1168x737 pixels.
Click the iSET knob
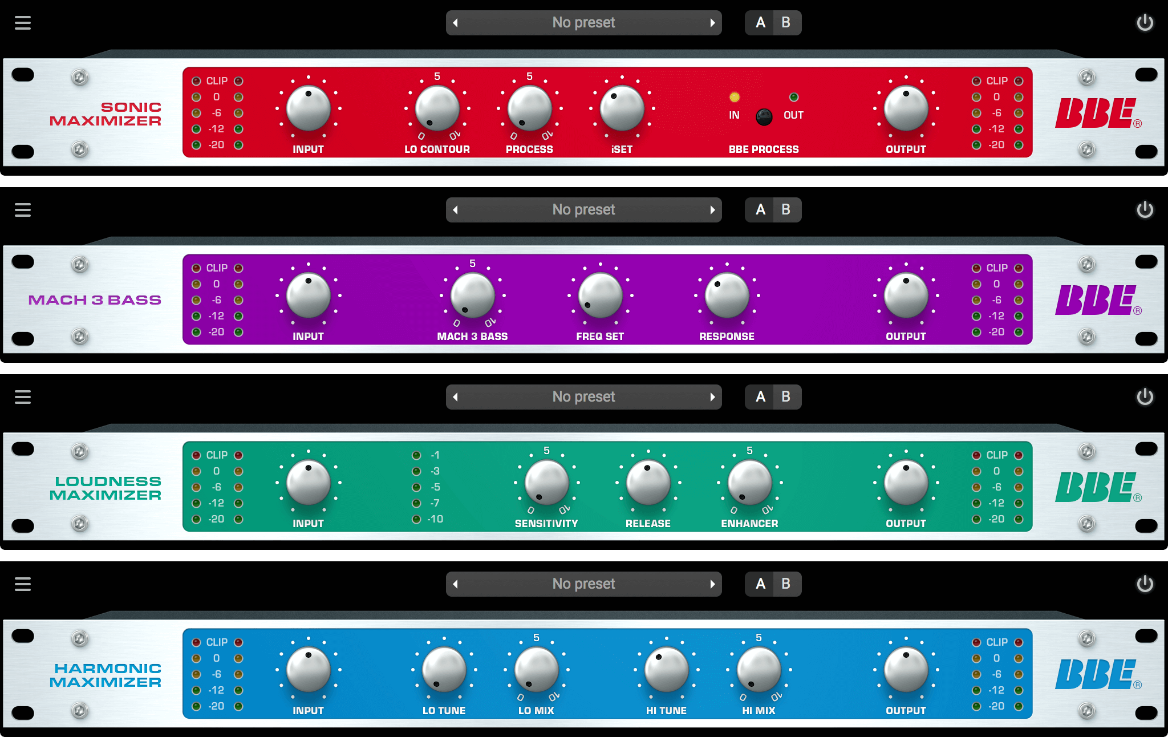[x=622, y=108]
